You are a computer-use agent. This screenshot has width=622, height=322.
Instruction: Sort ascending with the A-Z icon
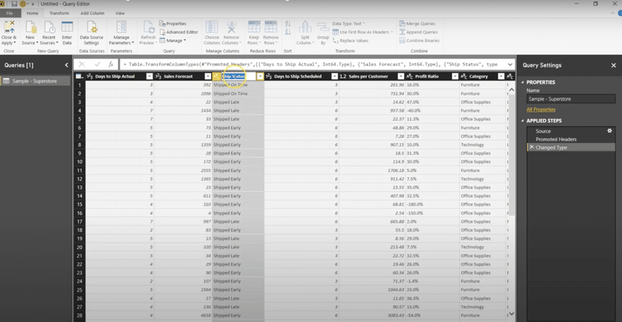[288, 24]
